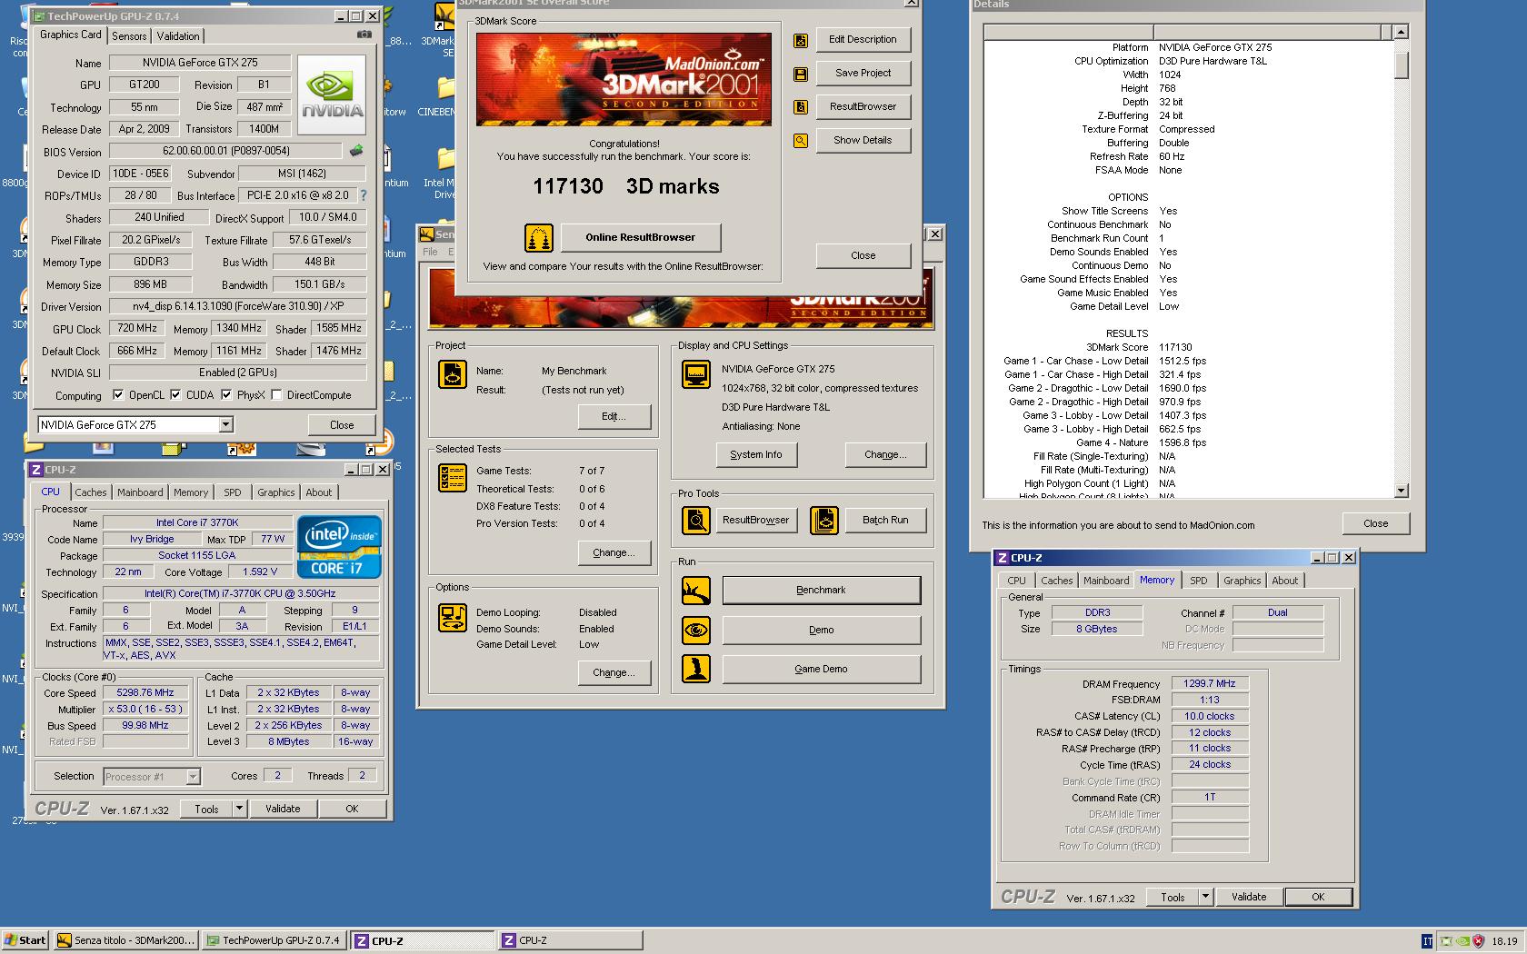Image resolution: width=1527 pixels, height=954 pixels.
Task: Click Close button in GPU-Z
Action: coord(342,425)
